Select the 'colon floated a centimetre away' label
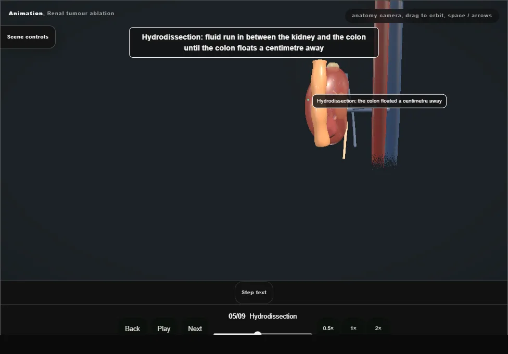508x354 pixels. 379,101
